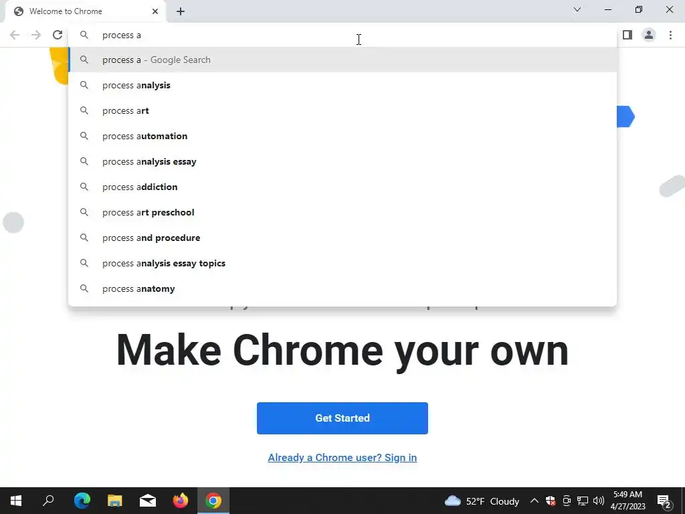The width and height of the screenshot is (685, 514).
Task: Open a new tab with the plus button
Action: click(181, 11)
